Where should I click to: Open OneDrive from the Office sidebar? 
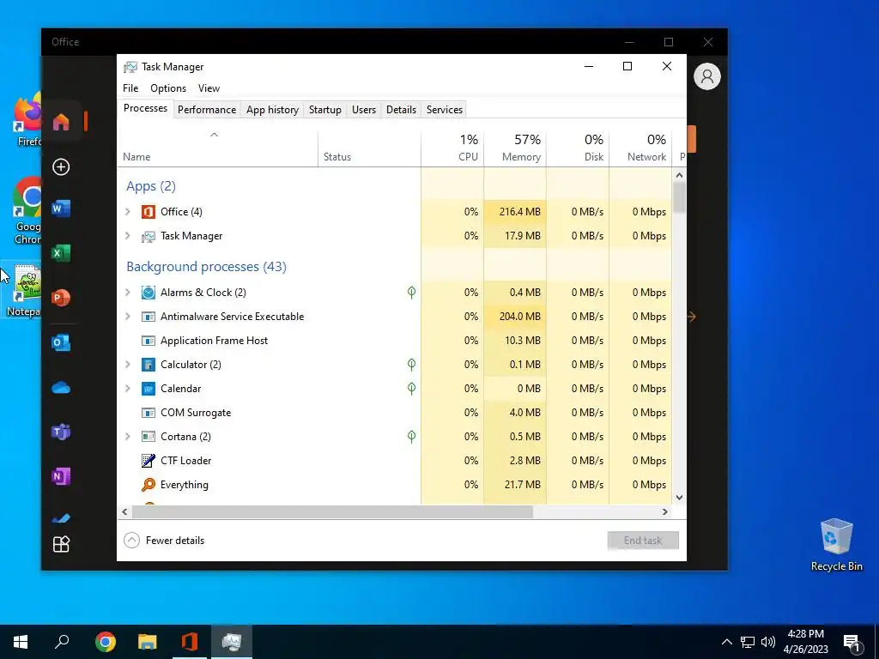click(x=61, y=388)
